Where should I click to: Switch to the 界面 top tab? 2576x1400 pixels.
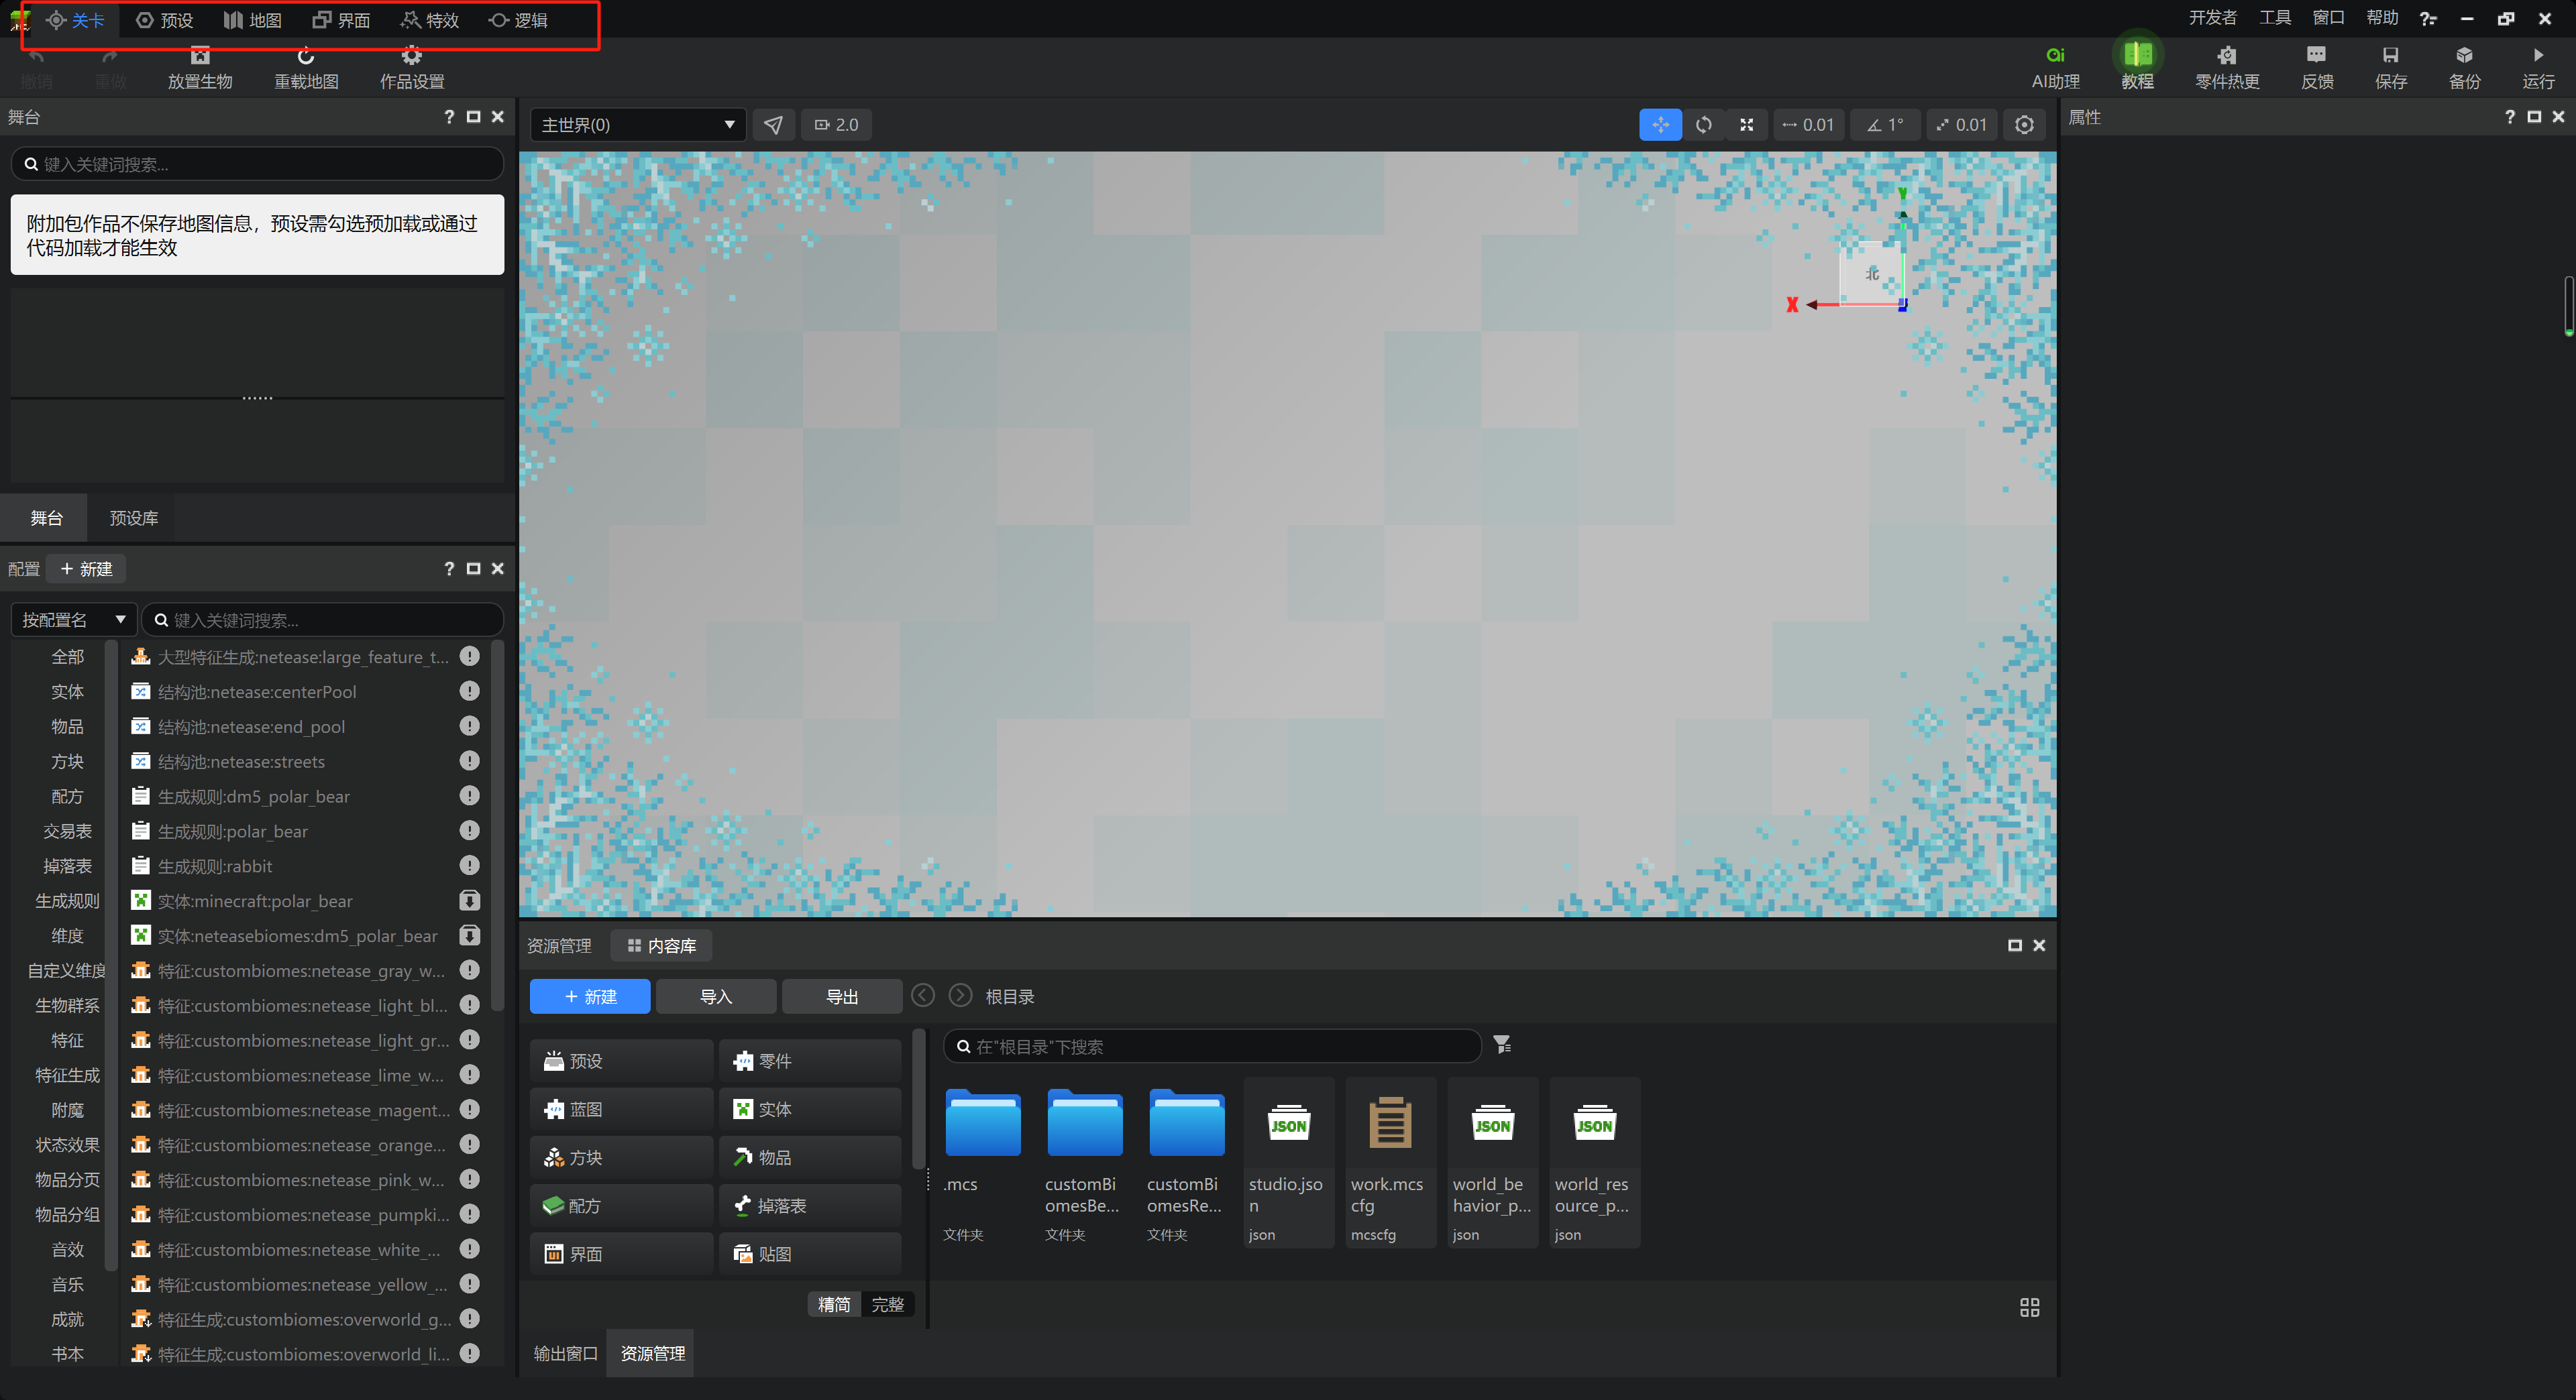click(x=341, y=20)
